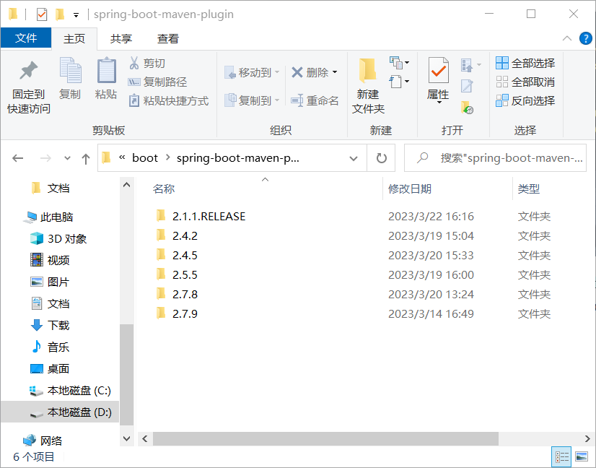The width and height of the screenshot is (596, 468).
Task: Go back with the left arrow
Action: point(18,158)
